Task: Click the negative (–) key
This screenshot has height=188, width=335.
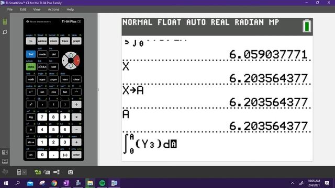Action: (65, 155)
